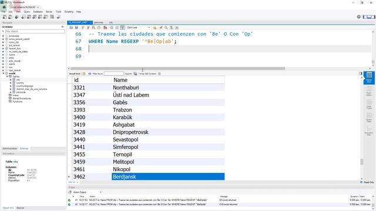Toggle the autocommit mode button
The height and width of the screenshot is (211, 376).
[x=122, y=28]
